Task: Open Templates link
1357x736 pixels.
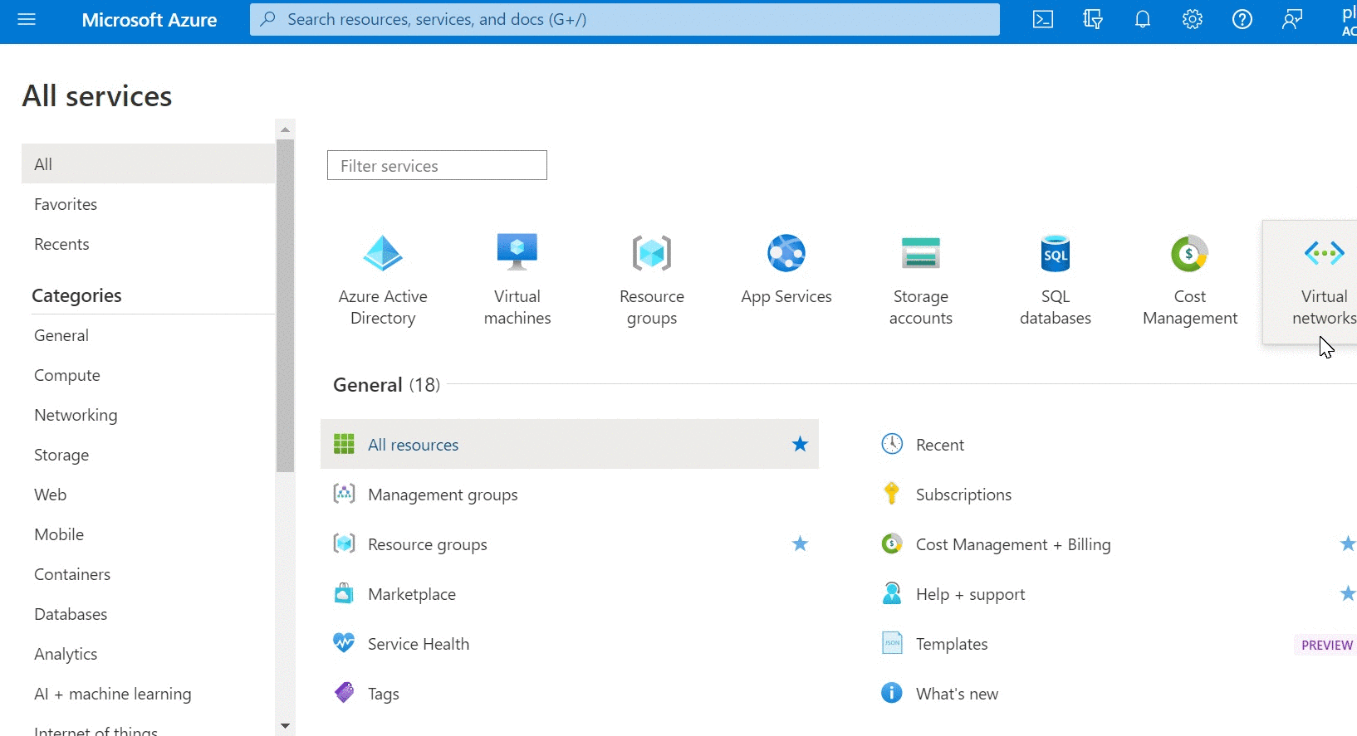Action: [x=952, y=644]
